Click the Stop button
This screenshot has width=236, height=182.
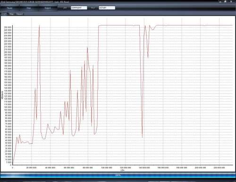[x=29, y=8]
